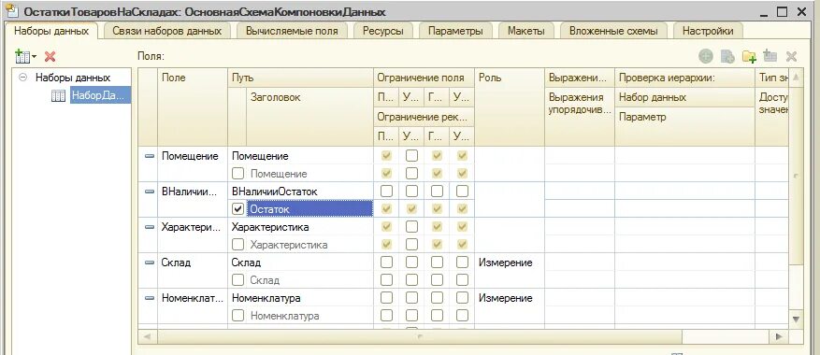Click the copy field icon in fields toolbar
Viewport: 820px width, 355px height.
pos(727,56)
